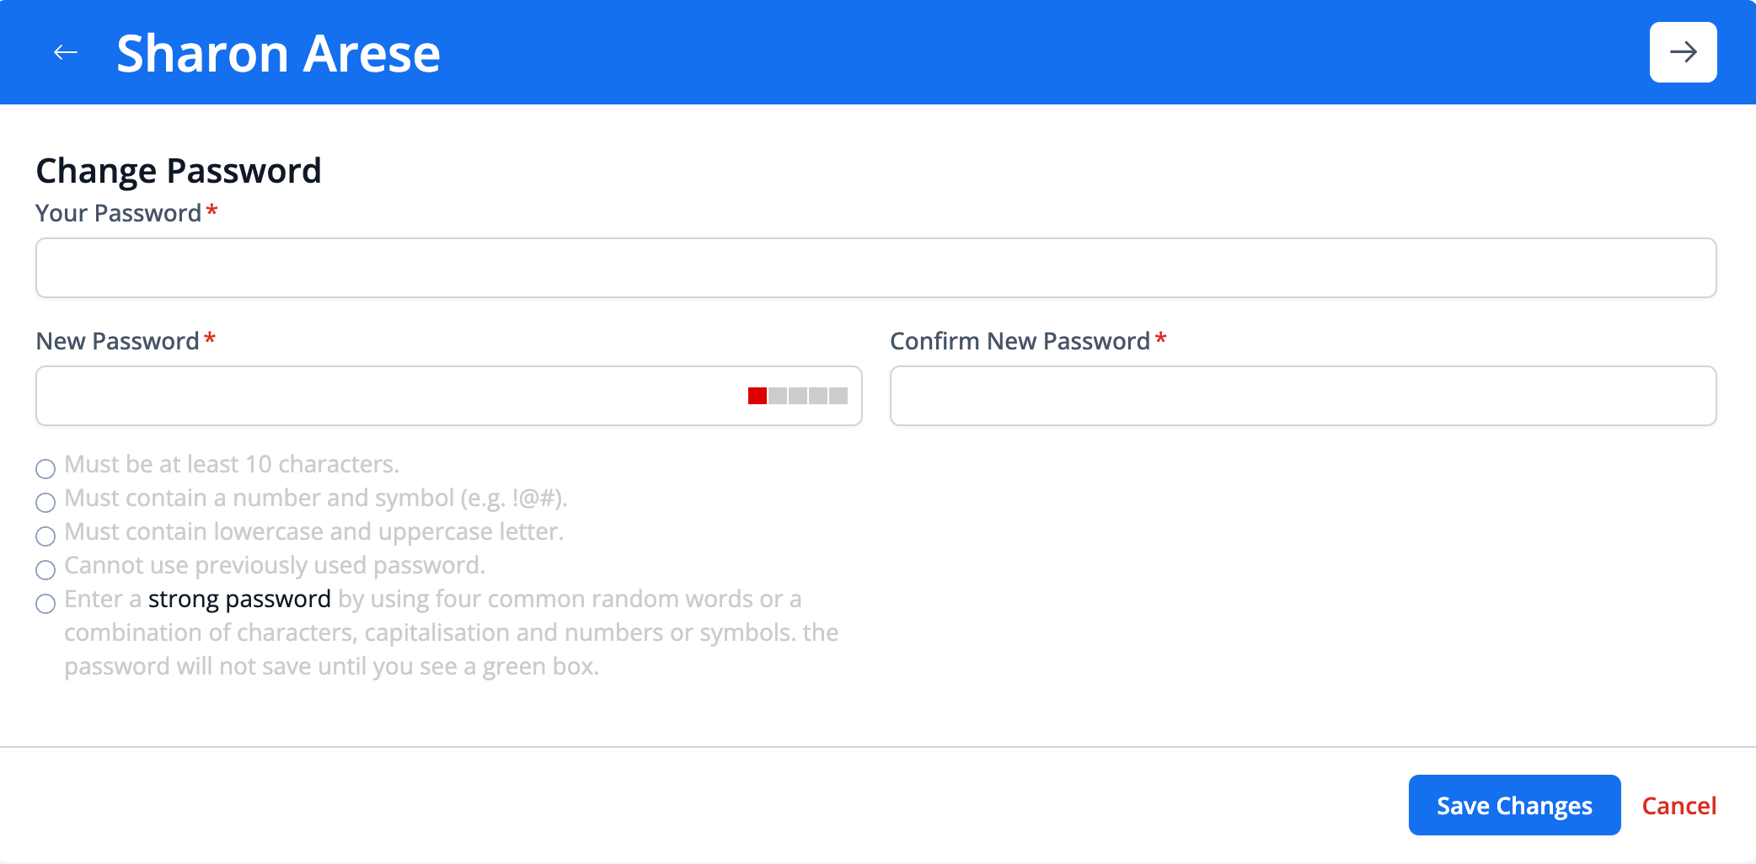
Task: Click the 'Confirm New Password' label
Action: pos(1020,341)
